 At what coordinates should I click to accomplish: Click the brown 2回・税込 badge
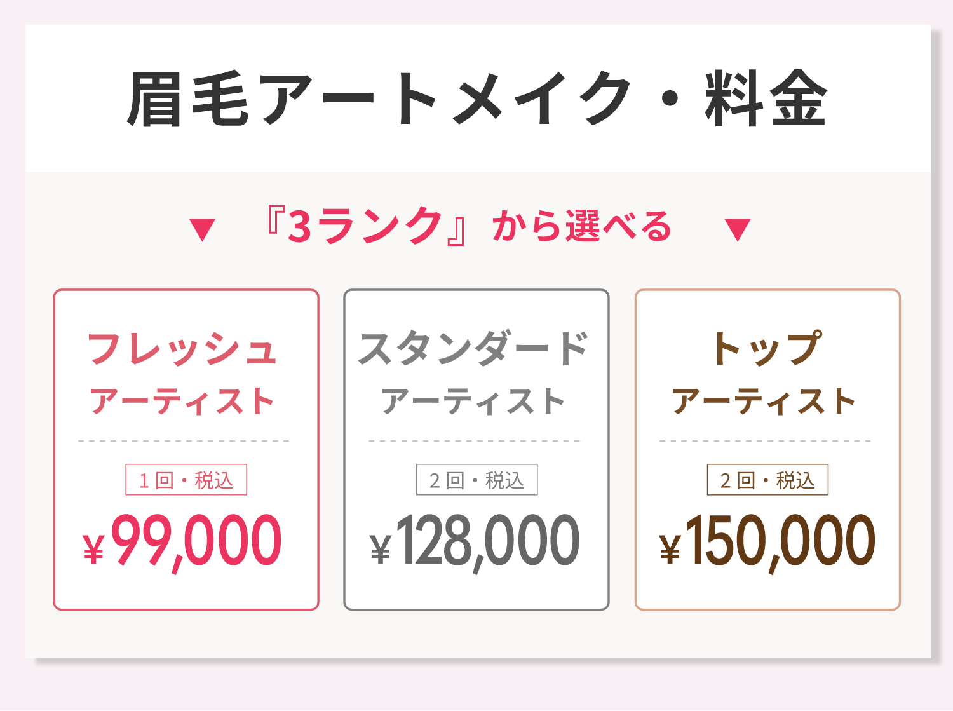pos(767,480)
